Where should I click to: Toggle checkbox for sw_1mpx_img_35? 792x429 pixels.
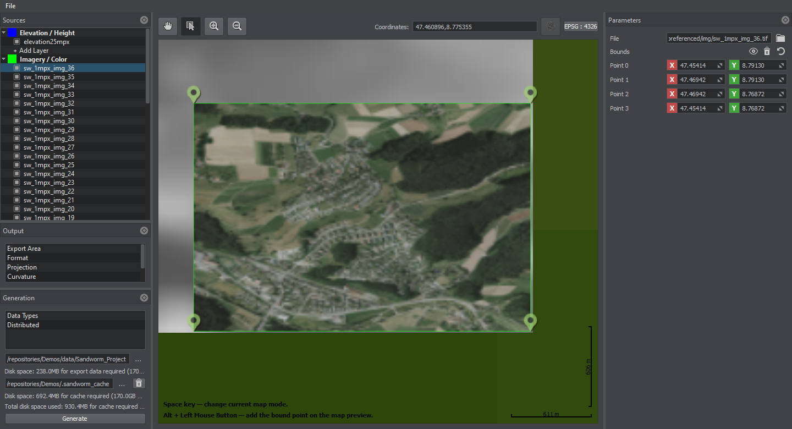[x=17, y=77]
